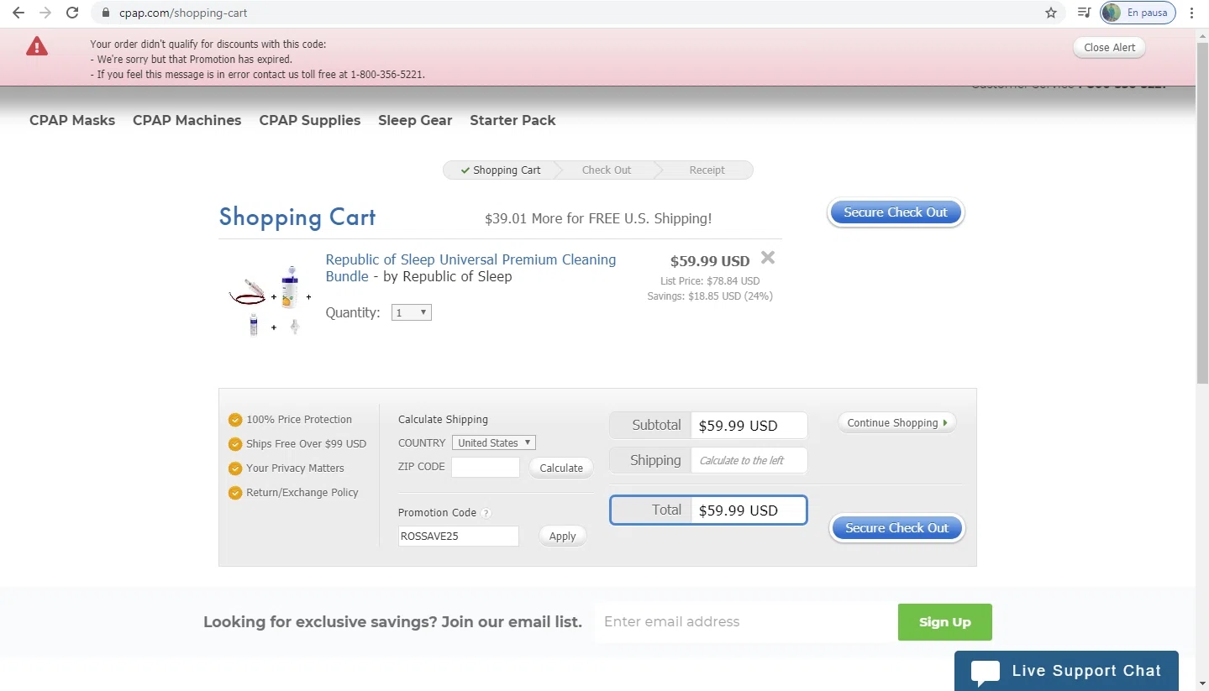Open the Chrome three-dot menu

(1191, 13)
